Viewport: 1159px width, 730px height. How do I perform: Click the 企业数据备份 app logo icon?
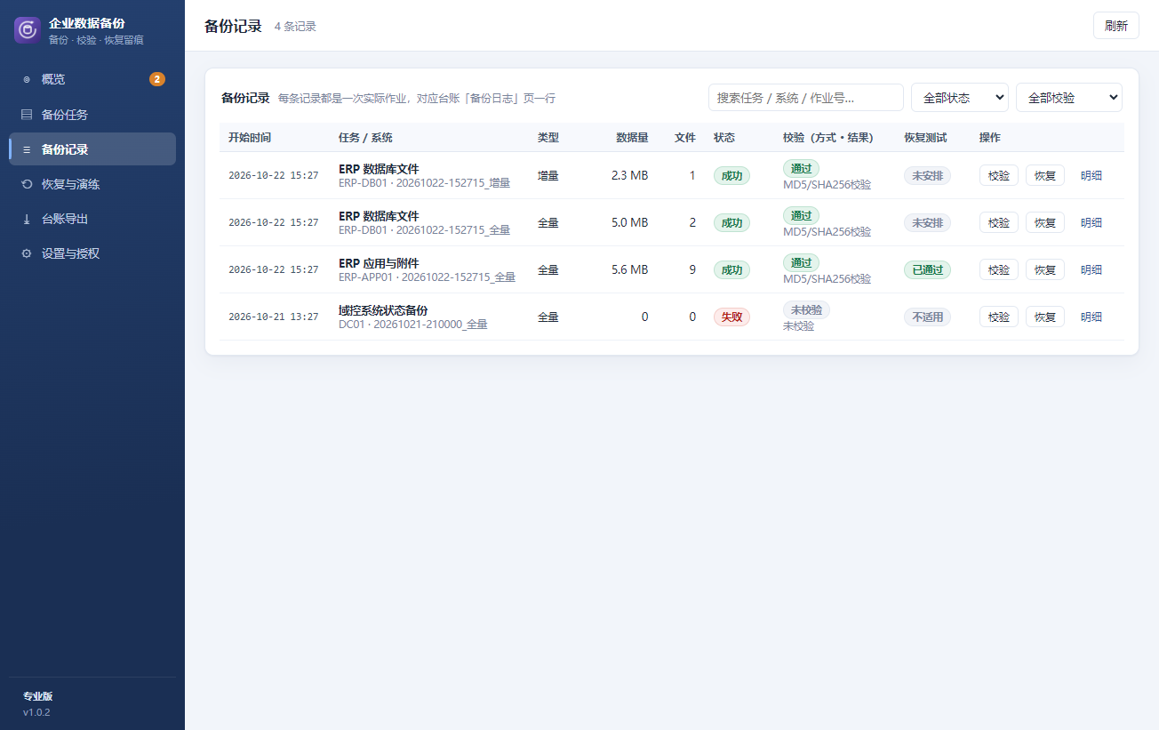point(28,29)
